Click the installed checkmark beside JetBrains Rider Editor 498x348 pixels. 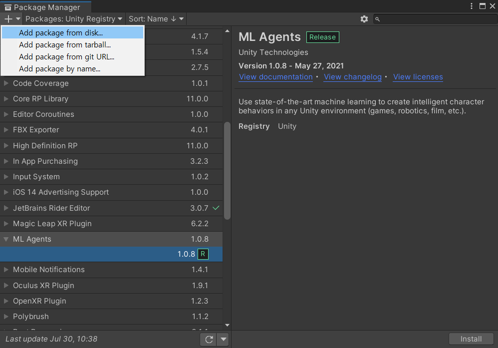coord(216,208)
